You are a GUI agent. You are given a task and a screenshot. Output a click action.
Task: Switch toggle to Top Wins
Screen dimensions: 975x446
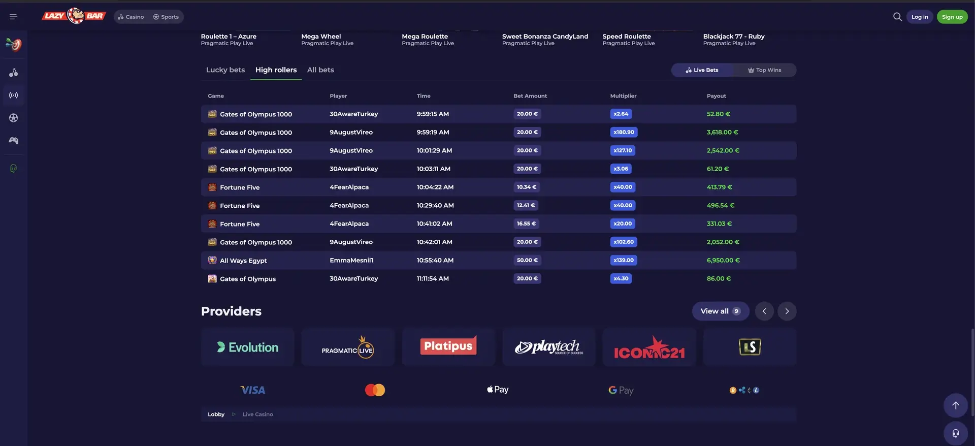coord(764,70)
